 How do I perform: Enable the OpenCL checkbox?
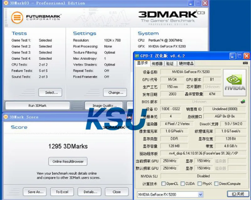[163, 183]
